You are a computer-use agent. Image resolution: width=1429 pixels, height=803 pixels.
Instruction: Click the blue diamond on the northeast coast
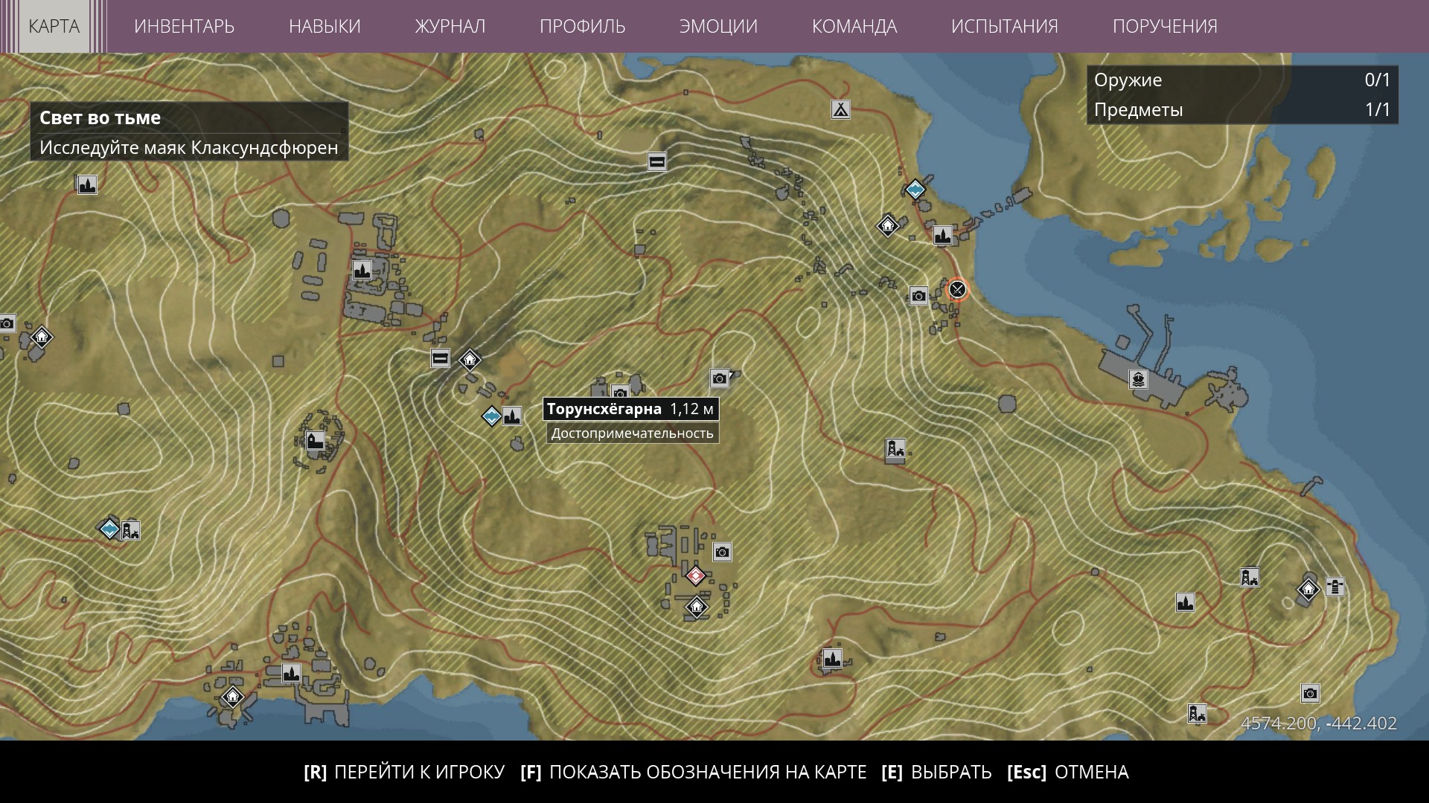click(915, 189)
